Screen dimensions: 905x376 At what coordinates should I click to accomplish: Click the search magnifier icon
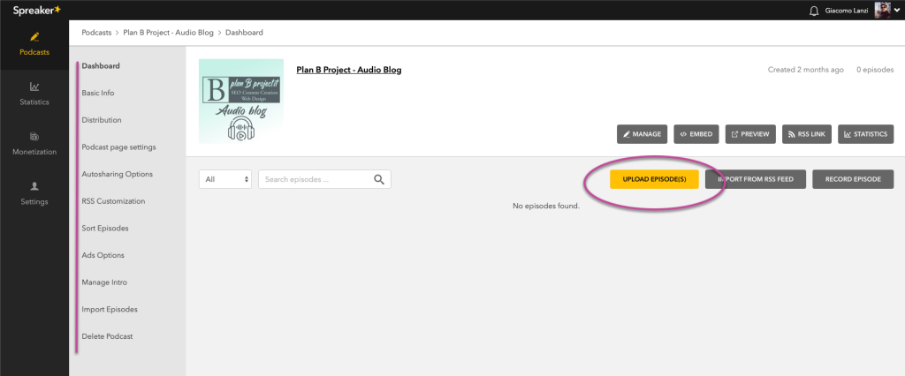click(379, 179)
